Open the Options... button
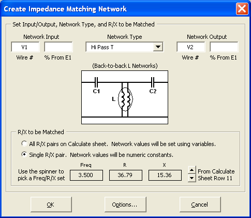 point(125,205)
